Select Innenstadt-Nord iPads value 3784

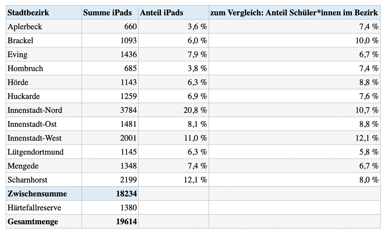coord(110,110)
